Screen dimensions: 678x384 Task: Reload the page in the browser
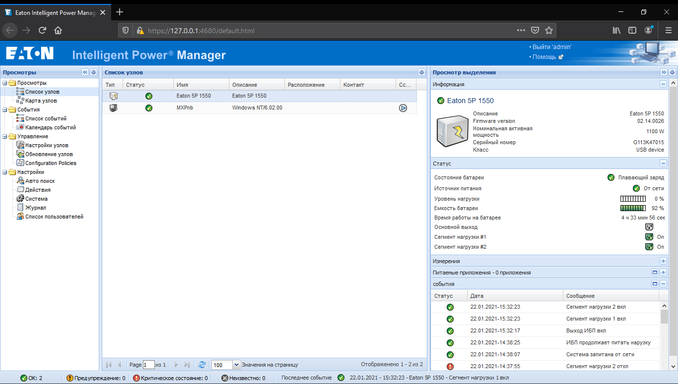coord(43,30)
